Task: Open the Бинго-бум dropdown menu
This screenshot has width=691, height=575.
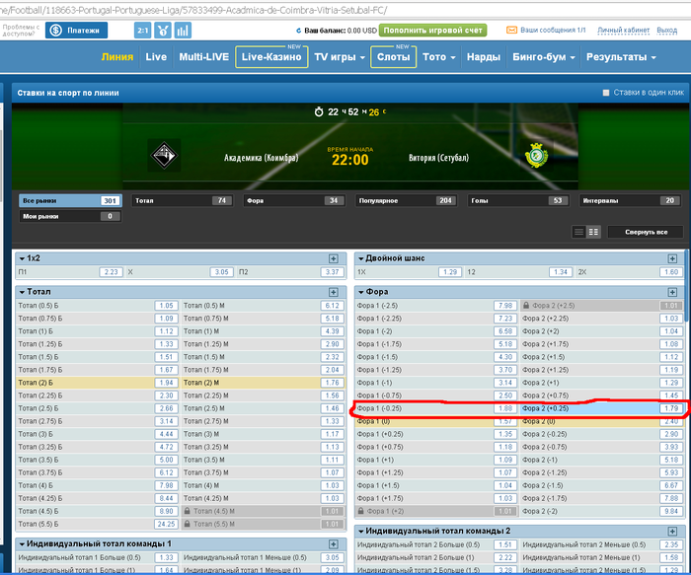Action: 544,57
